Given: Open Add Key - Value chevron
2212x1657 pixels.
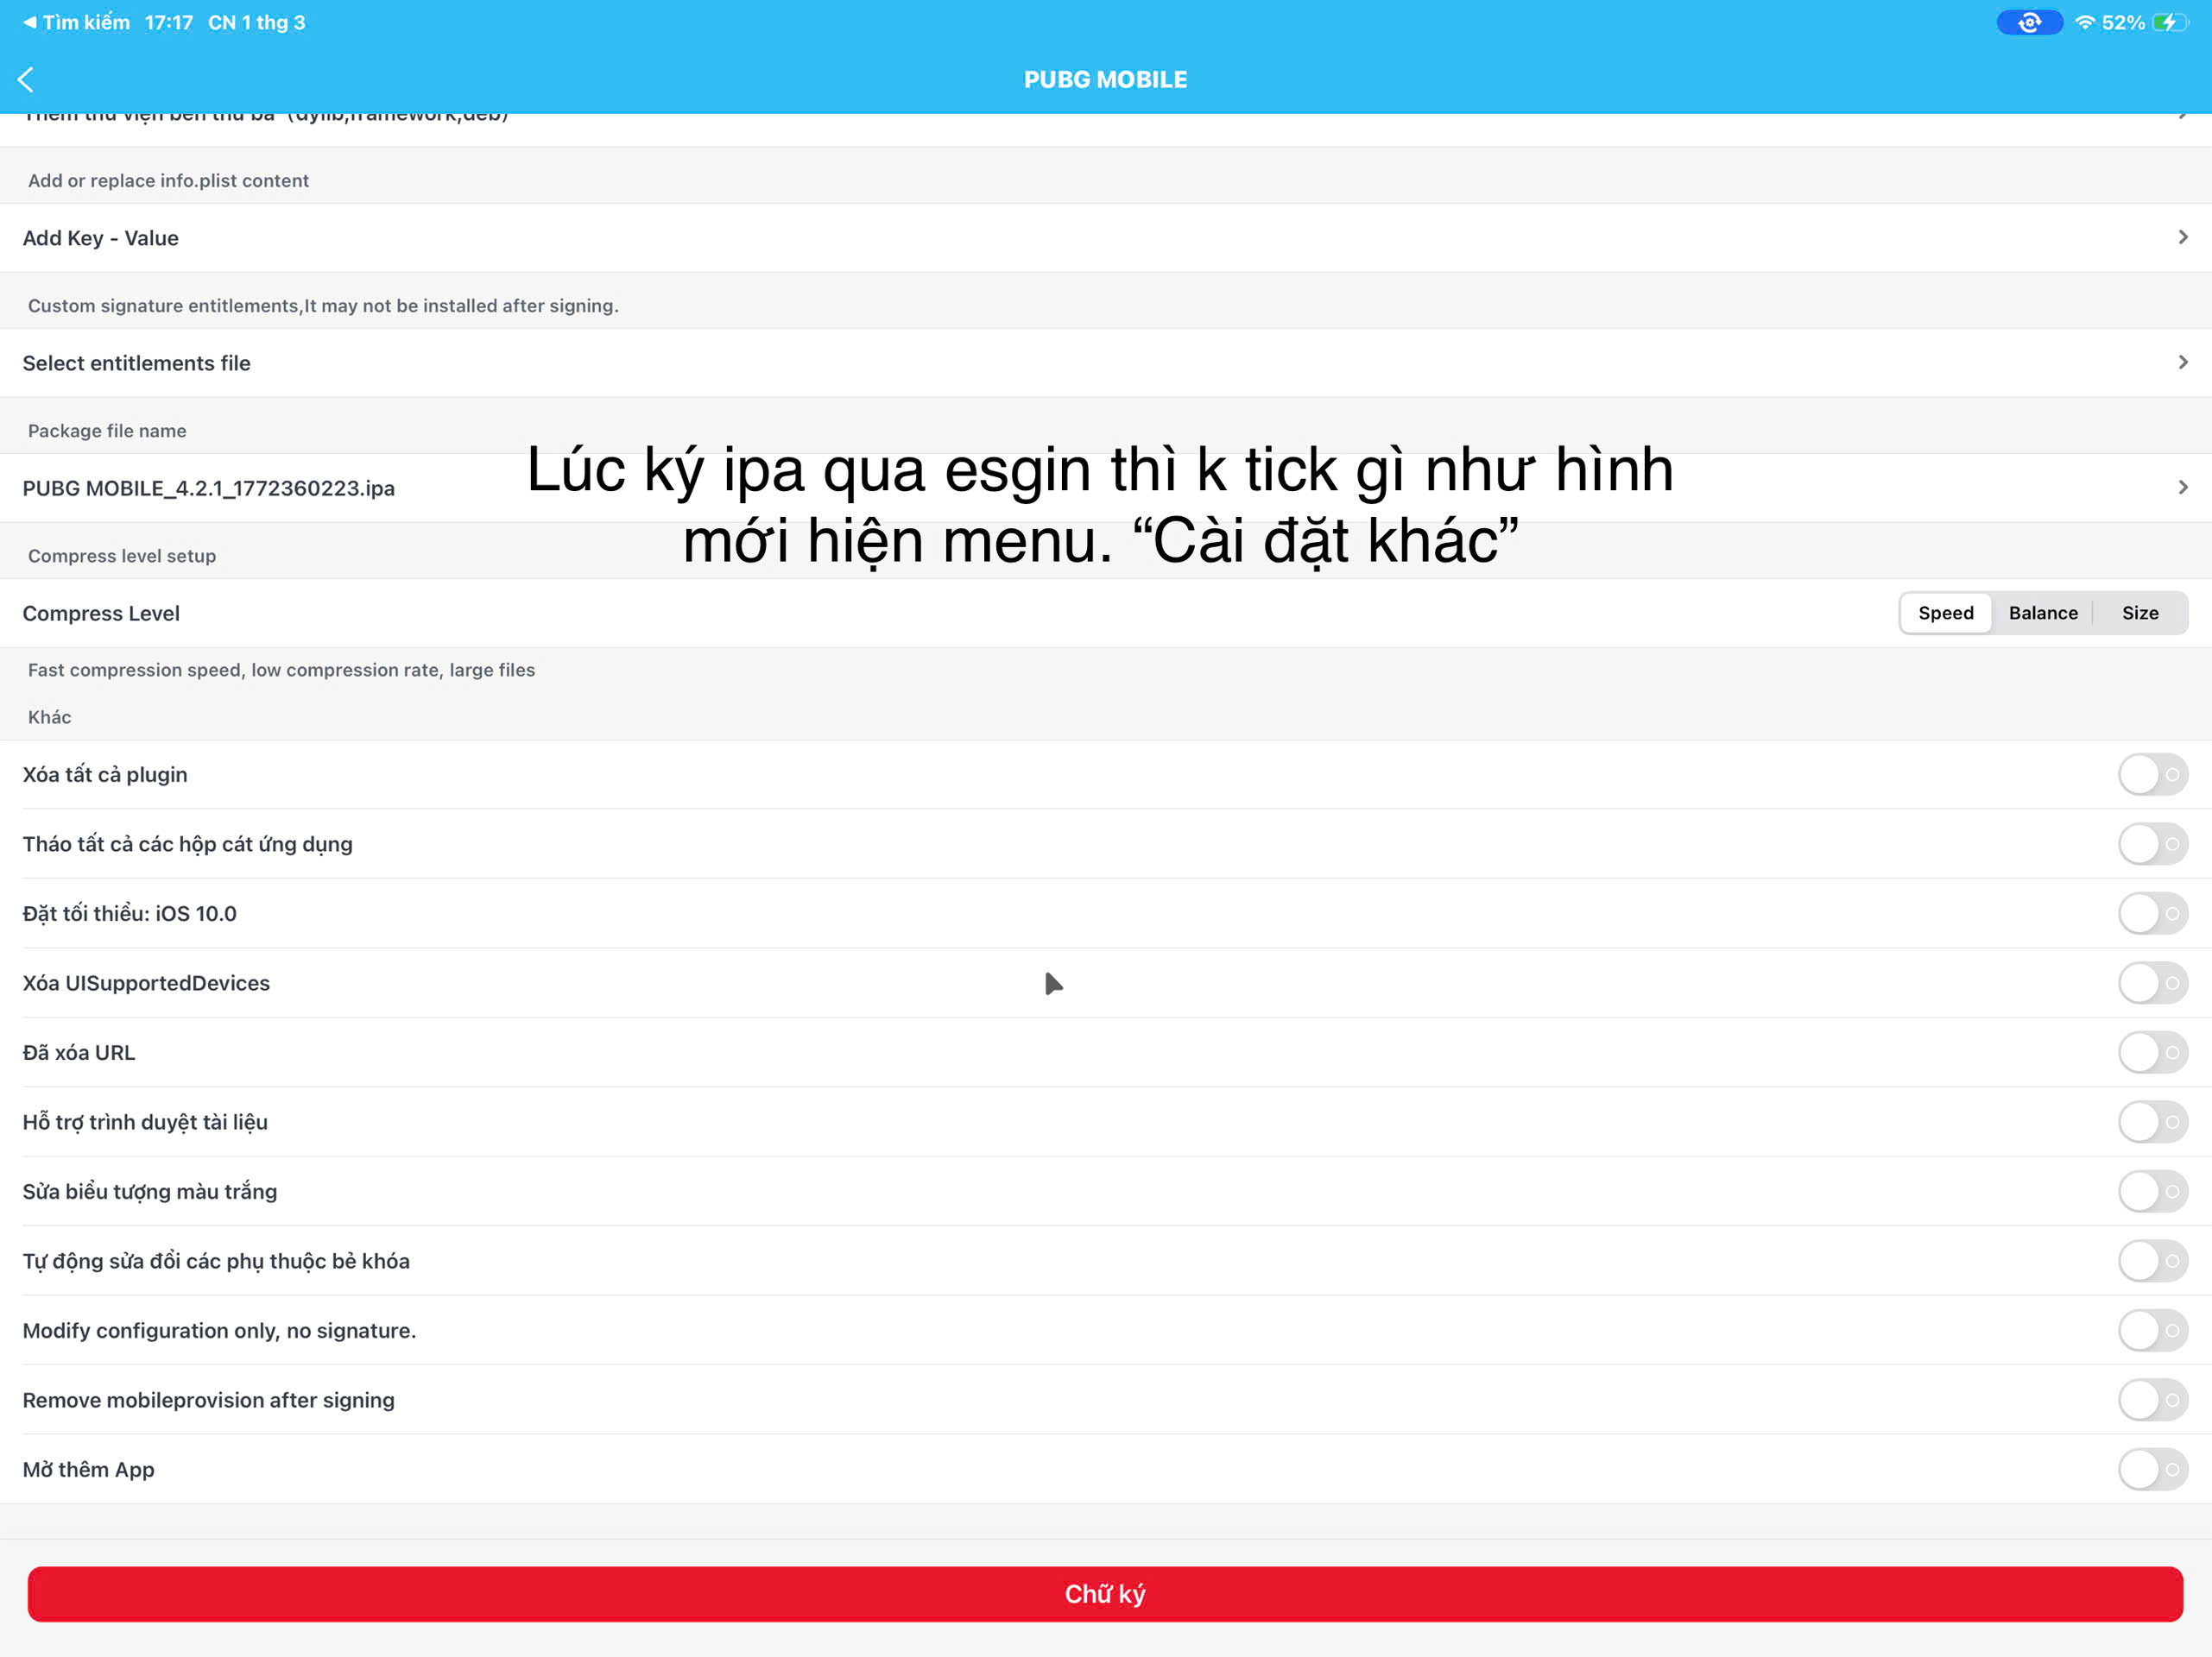Looking at the screenshot, I should pyautogui.click(x=2182, y=236).
